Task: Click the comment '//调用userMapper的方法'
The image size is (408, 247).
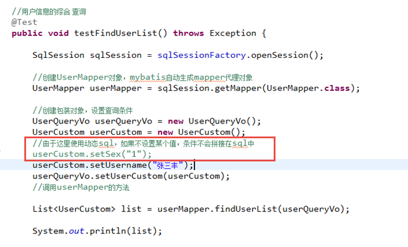Action: tap(80, 187)
